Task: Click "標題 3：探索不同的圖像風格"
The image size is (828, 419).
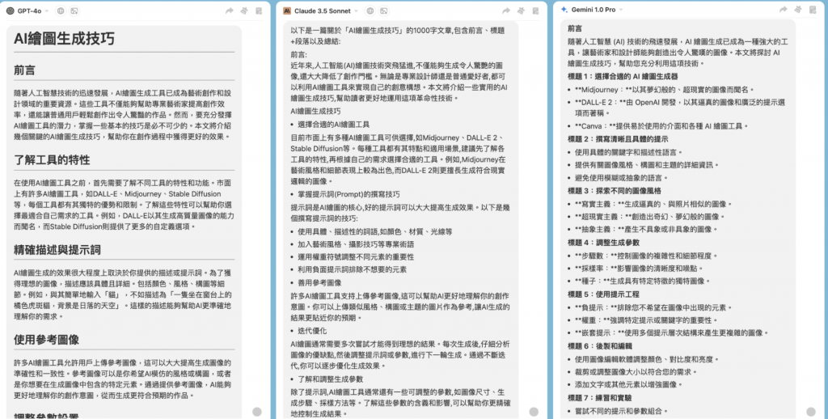Action: point(615,191)
